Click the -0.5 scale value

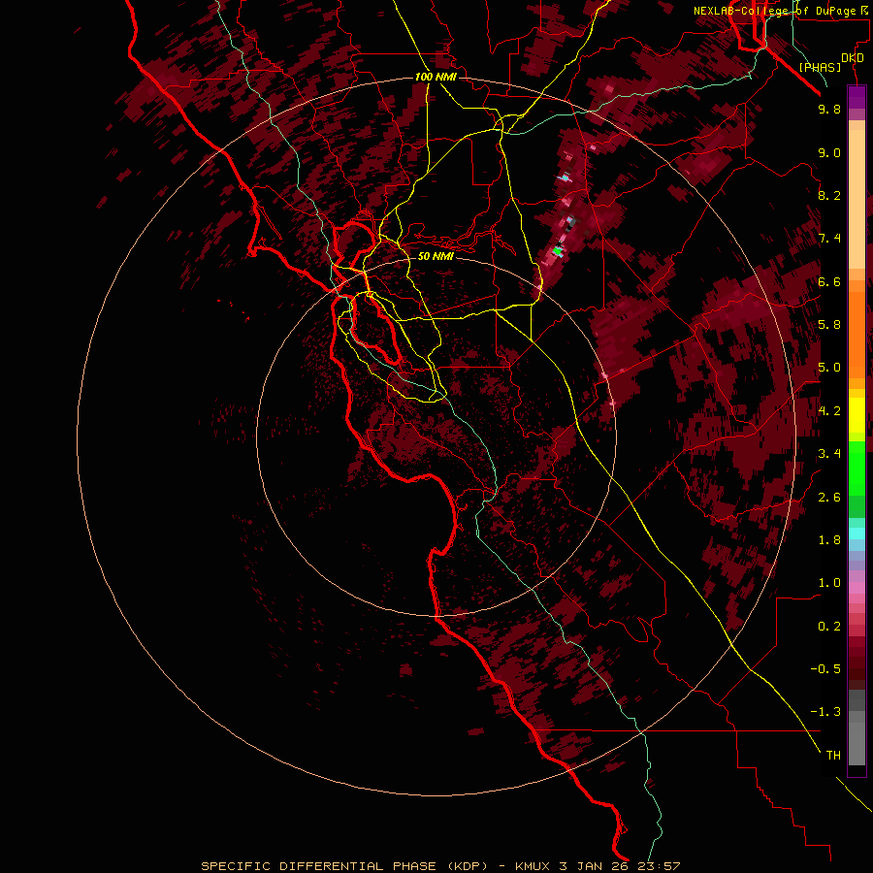pos(825,668)
